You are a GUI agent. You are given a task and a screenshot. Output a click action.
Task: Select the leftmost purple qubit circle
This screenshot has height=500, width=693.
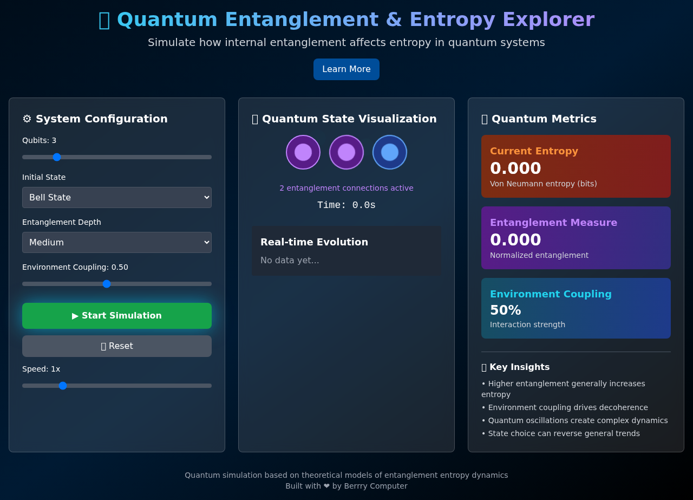[x=303, y=152]
